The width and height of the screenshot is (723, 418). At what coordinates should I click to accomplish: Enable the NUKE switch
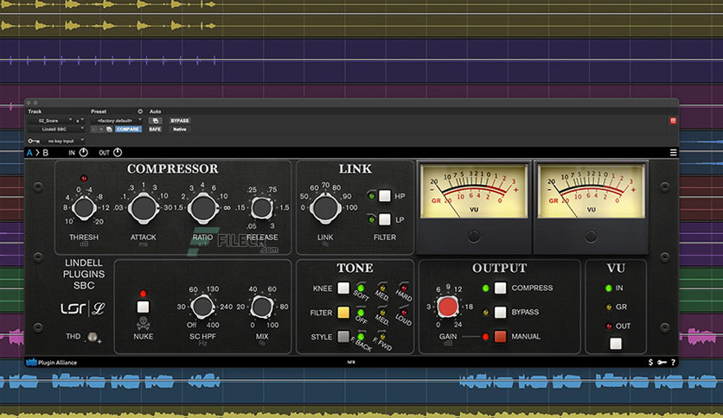(x=144, y=307)
